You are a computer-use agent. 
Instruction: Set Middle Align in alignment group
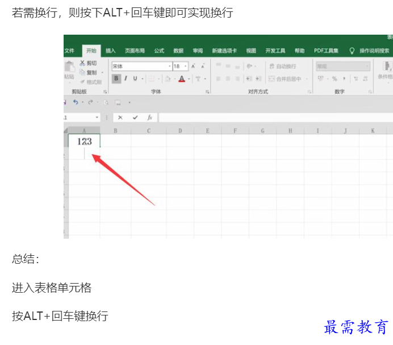(x=228, y=66)
